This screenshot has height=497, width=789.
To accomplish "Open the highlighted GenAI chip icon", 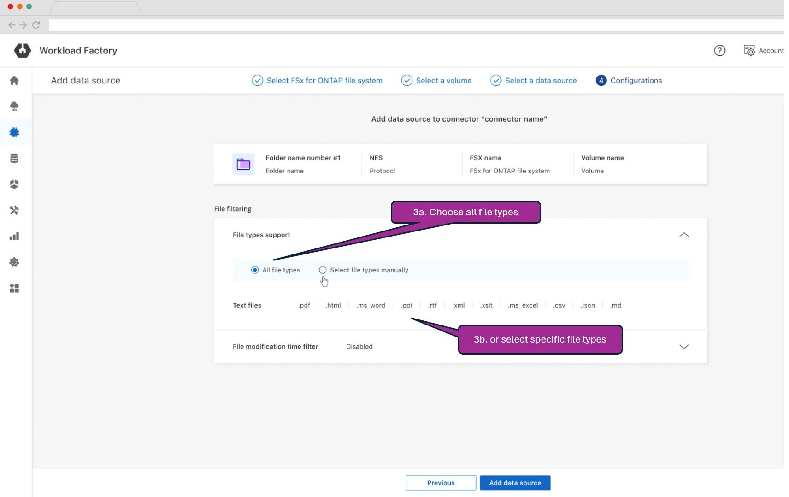I will pos(15,132).
